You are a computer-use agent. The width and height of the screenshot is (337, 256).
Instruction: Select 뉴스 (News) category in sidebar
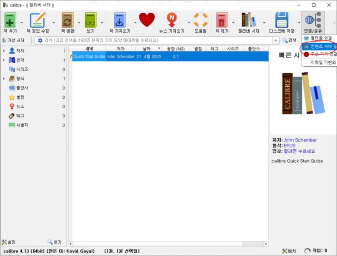point(20,106)
